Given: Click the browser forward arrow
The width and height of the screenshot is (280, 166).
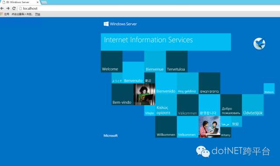Looking at the screenshot, I should point(8,8).
